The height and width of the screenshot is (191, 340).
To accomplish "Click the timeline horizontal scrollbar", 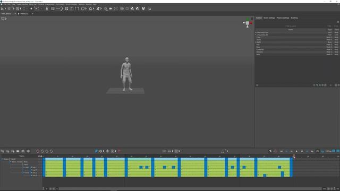I will point(190,189).
